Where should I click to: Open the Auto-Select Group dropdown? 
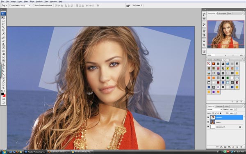[25, 5]
